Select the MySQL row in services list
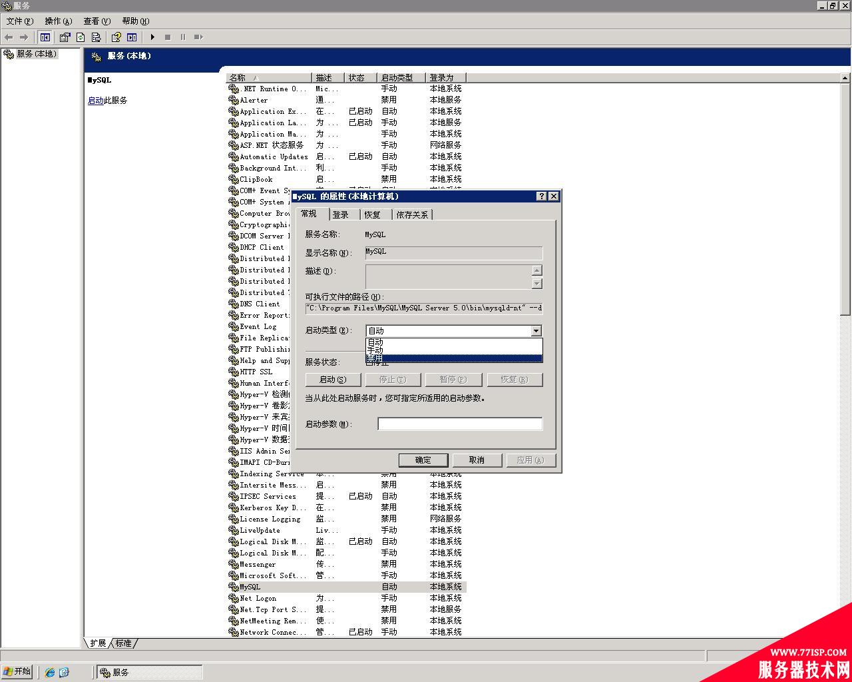The width and height of the screenshot is (852, 682). tap(346, 587)
